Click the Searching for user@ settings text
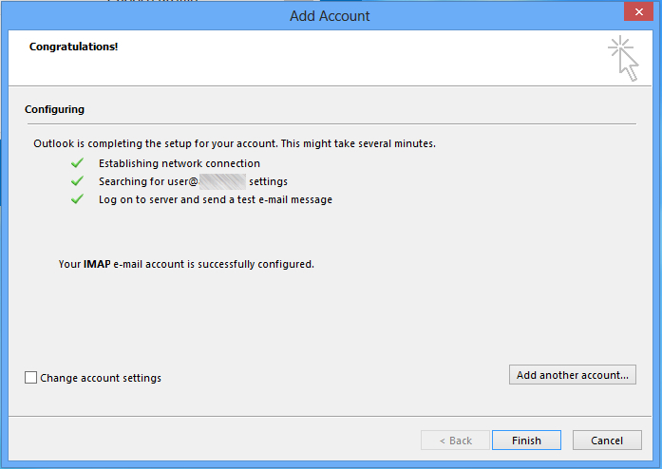This screenshot has width=662, height=469. coord(193,181)
